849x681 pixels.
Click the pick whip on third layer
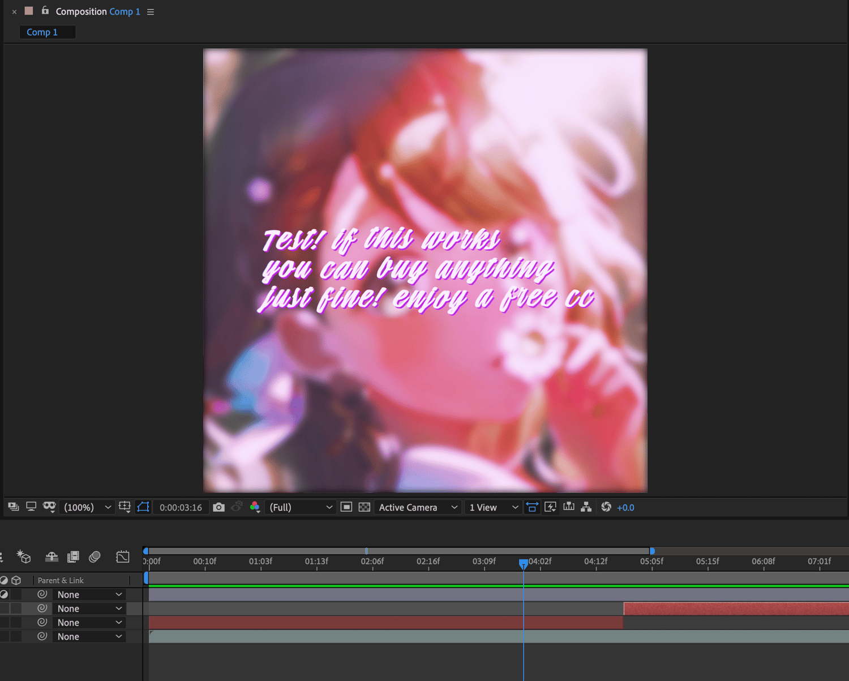pyautogui.click(x=42, y=622)
